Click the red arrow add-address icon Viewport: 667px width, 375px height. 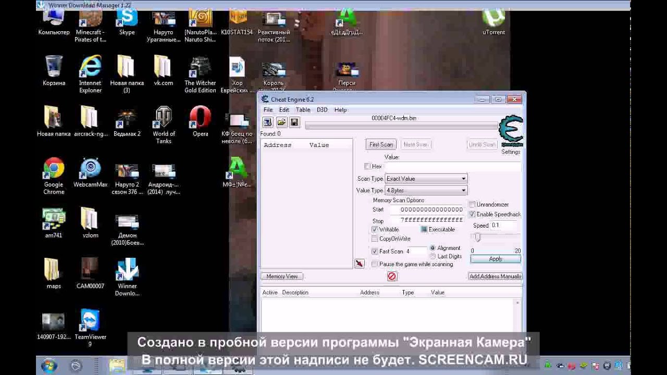tap(359, 264)
